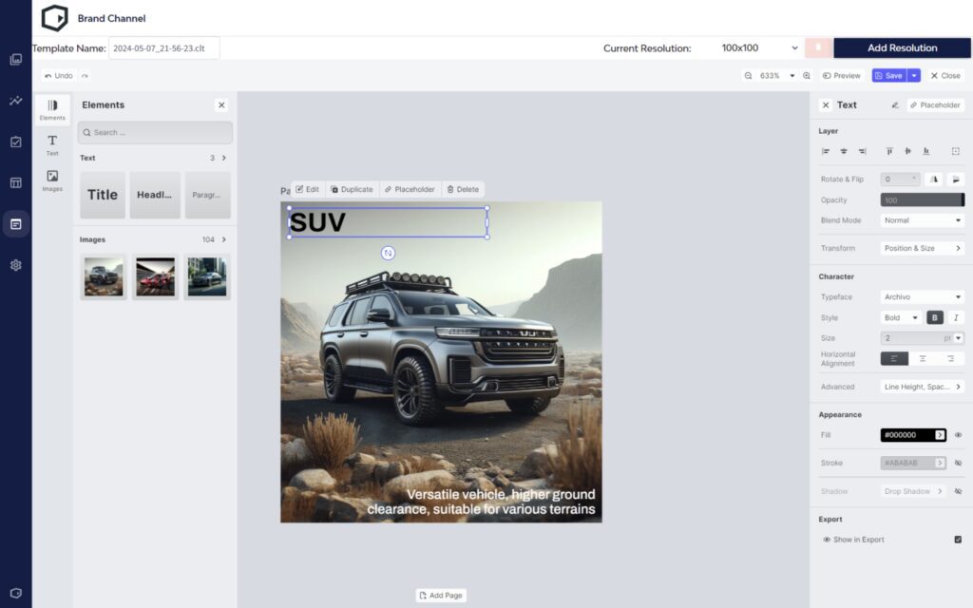Switch to the Images tab
This screenshot has width=973, height=608.
point(52,180)
